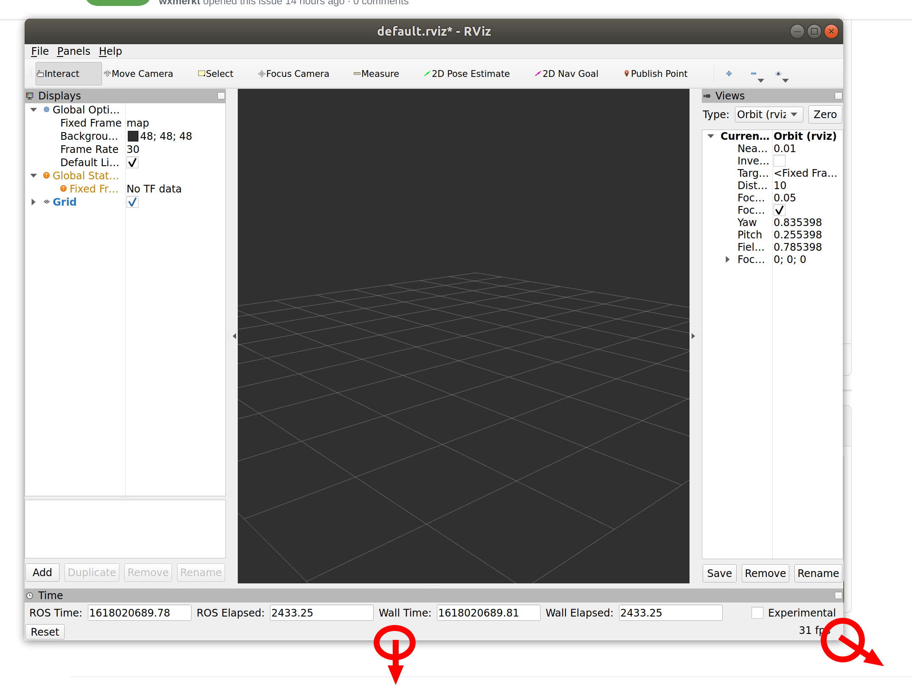Save the current view
The image size is (912, 693).
pos(719,573)
